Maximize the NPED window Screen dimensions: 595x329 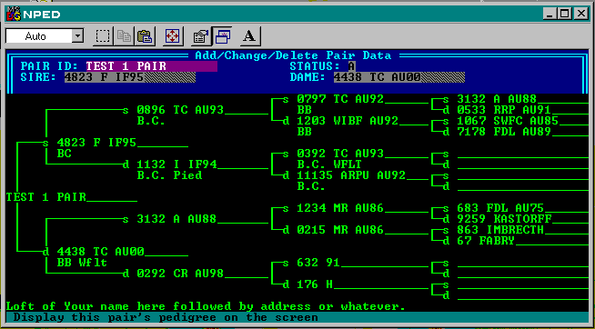coord(565,14)
